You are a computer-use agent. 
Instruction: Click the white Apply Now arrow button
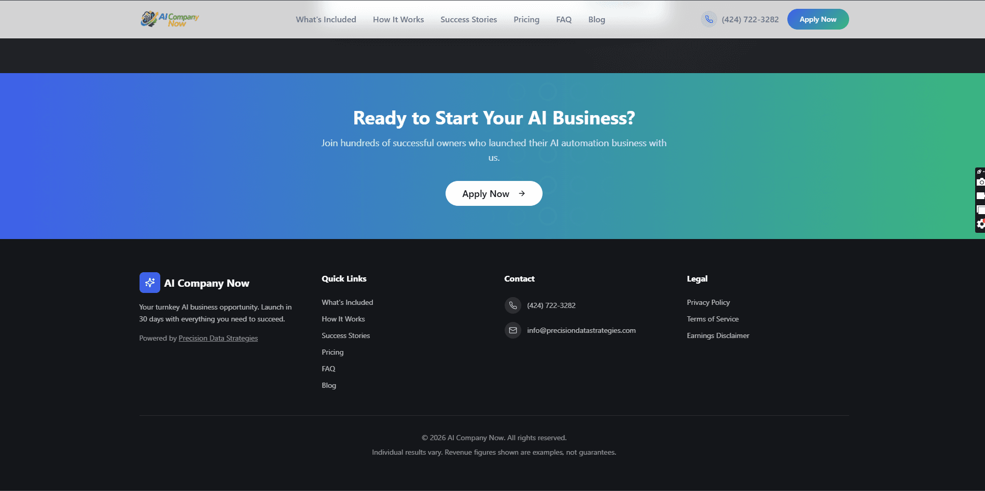[x=493, y=193]
